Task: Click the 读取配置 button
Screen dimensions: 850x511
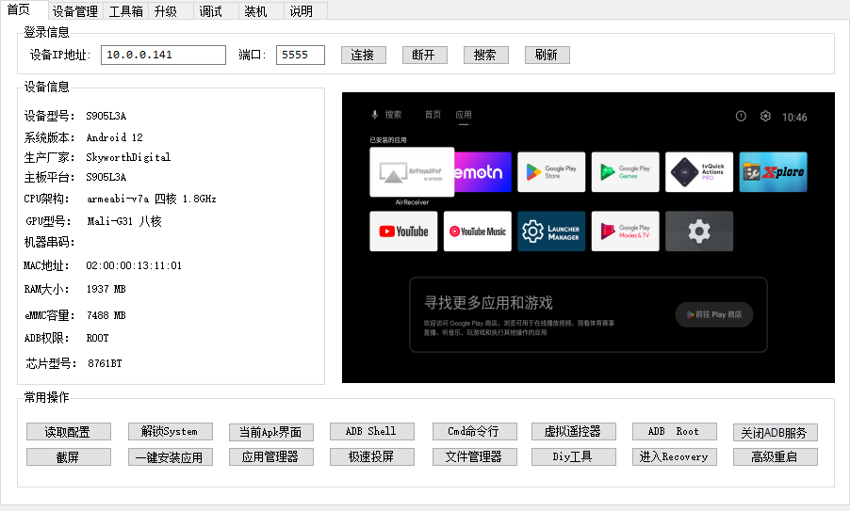Action: pyautogui.click(x=68, y=432)
